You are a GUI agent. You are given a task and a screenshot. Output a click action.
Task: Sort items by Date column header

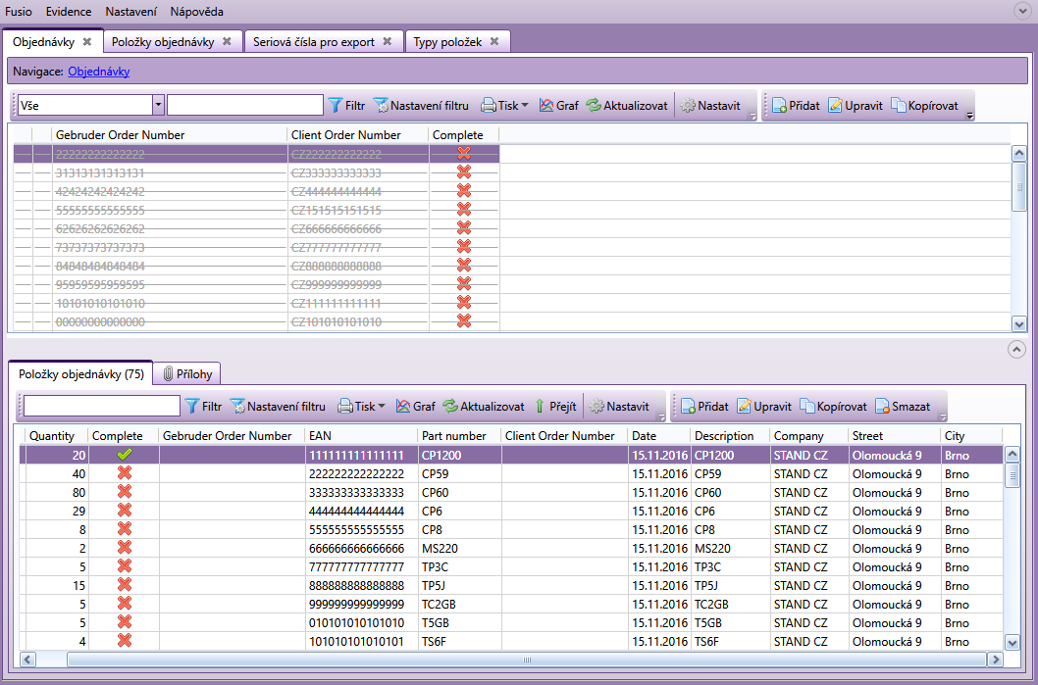click(658, 436)
